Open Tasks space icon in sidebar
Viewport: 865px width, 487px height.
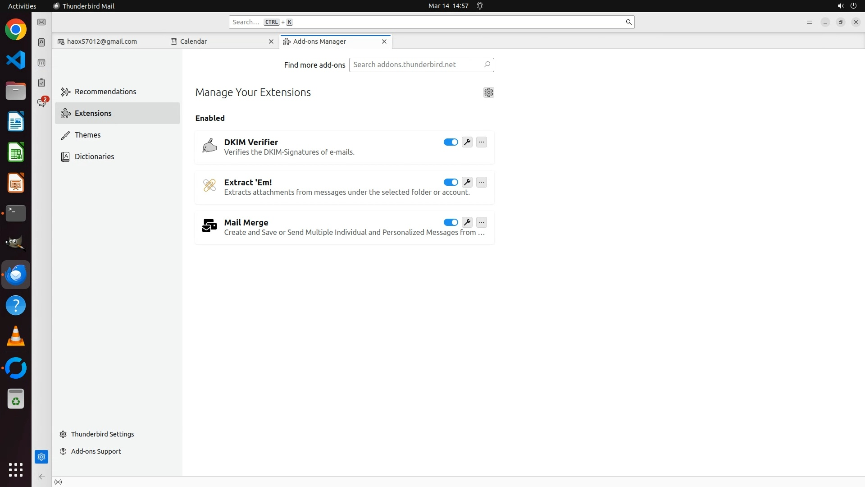(x=41, y=83)
